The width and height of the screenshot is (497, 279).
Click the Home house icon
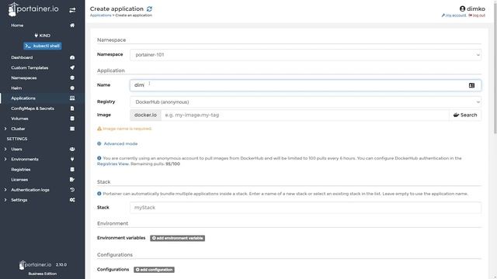click(x=72, y=26)
